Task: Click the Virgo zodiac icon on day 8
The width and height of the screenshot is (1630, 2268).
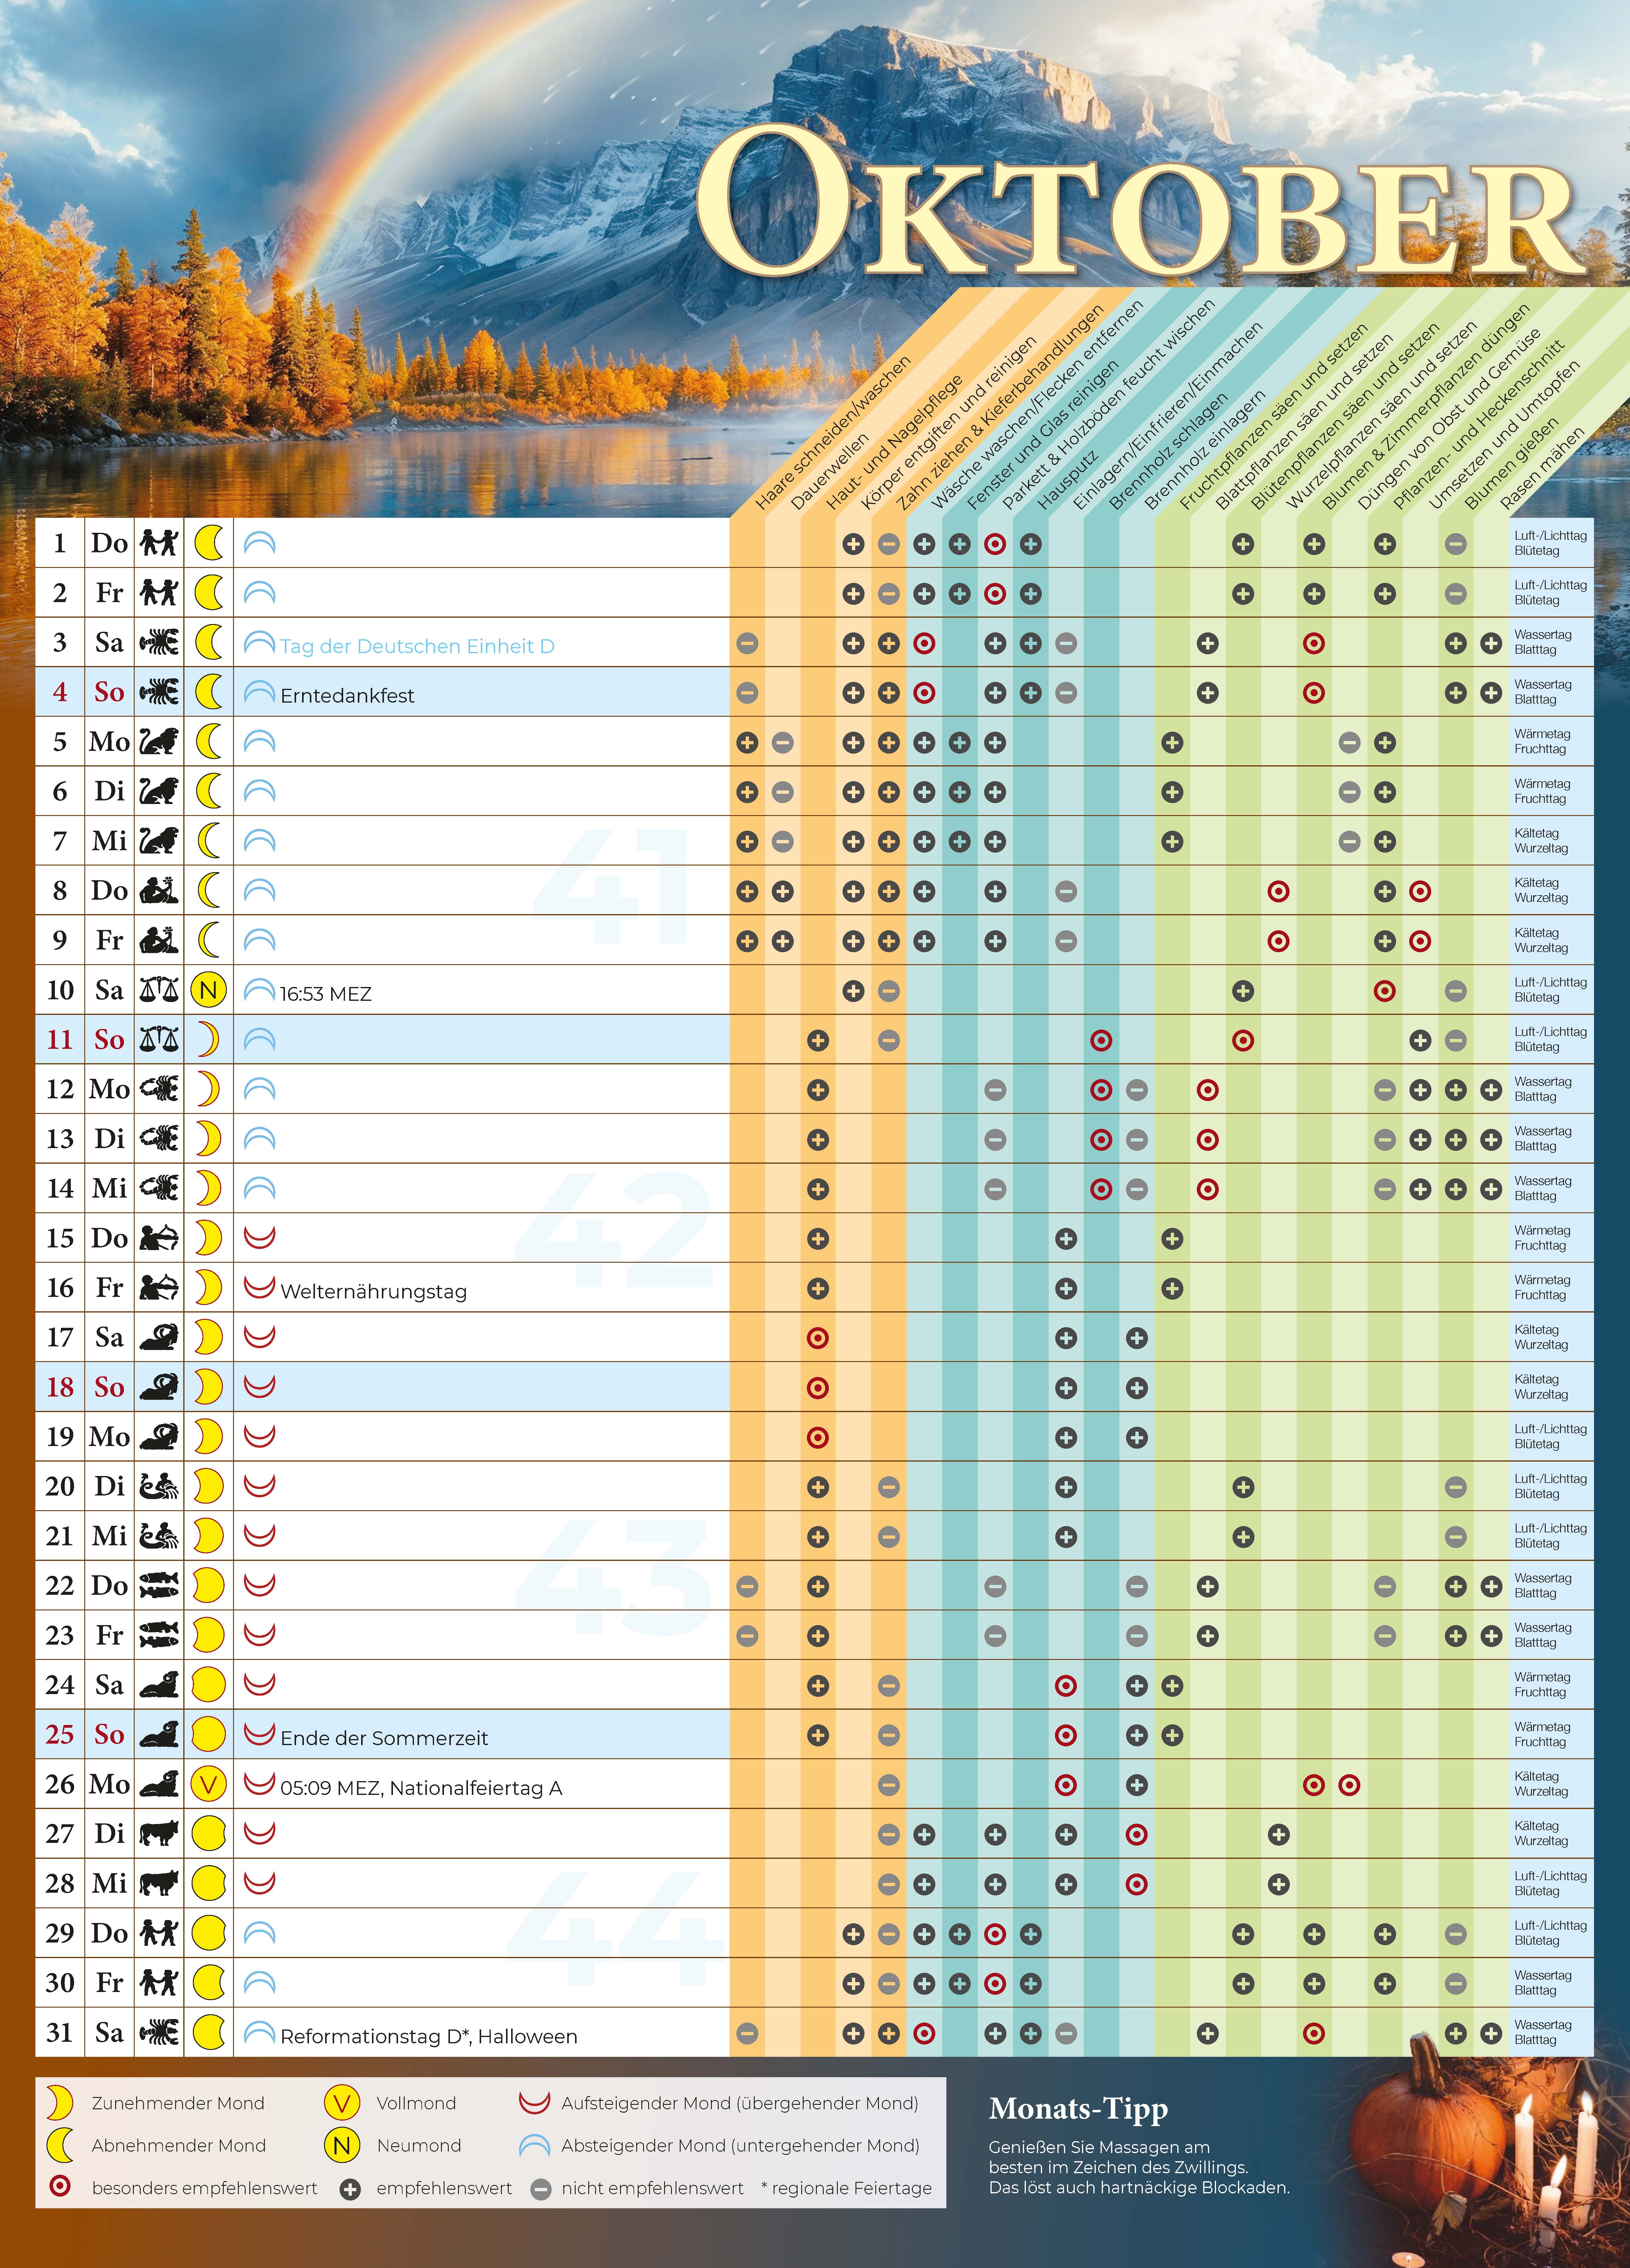Action: [x=159, y=890]
